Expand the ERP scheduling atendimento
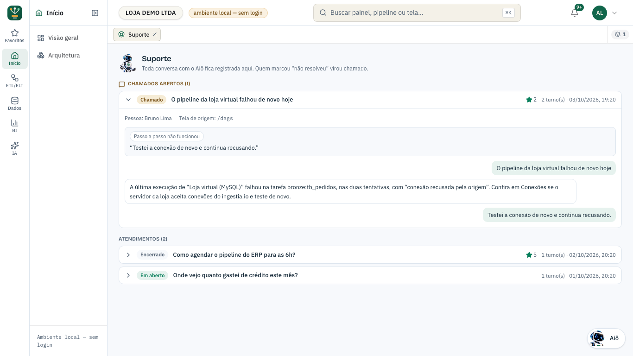633x356 pixels. [x=128, y=255]
